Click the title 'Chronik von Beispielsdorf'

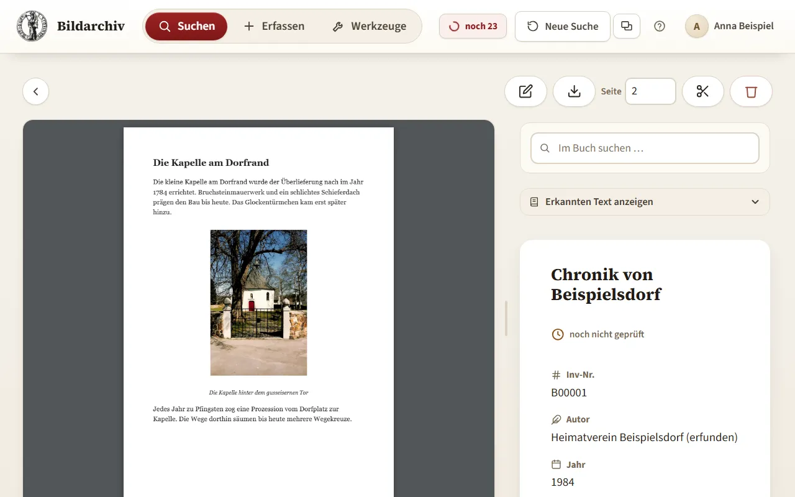click(x=606, y=284)
